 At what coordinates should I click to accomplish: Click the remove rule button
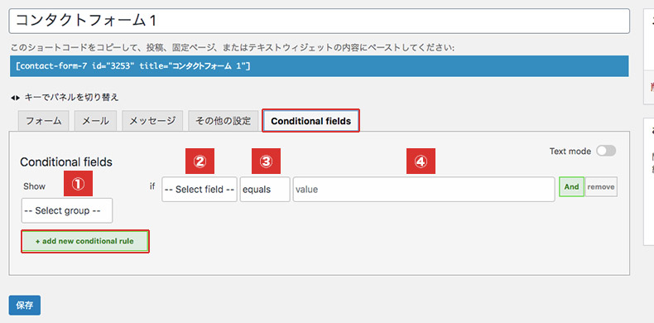point(601,186)
